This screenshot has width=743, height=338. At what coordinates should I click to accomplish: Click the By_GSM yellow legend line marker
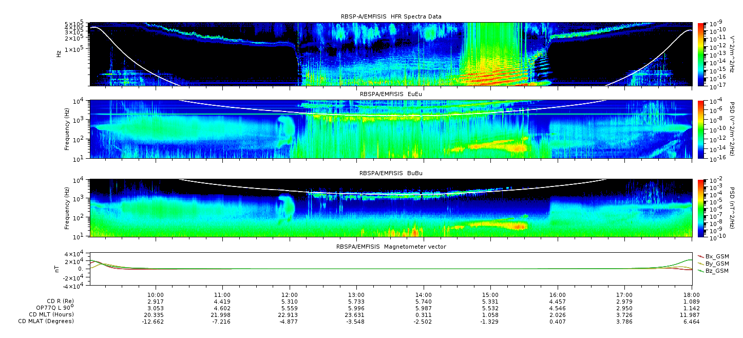pyautogui.click(x=701, y=263)
